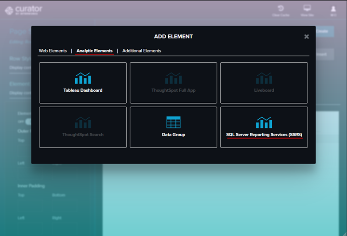The height and width of the screenshot is (236, 347).
Task: Click the Clear Cache icon
Action: pyautogui.click(x=280, y=8)
